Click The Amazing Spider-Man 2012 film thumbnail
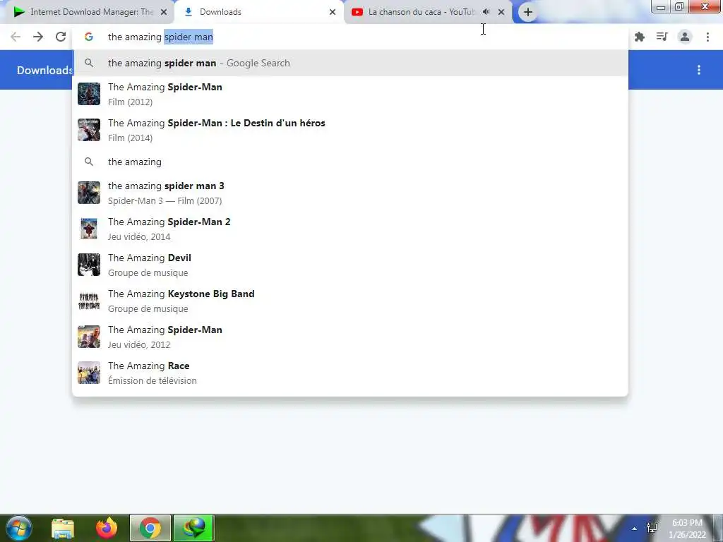Image resolution: width=723 pixels, height=542 pixels. (89, 94)
